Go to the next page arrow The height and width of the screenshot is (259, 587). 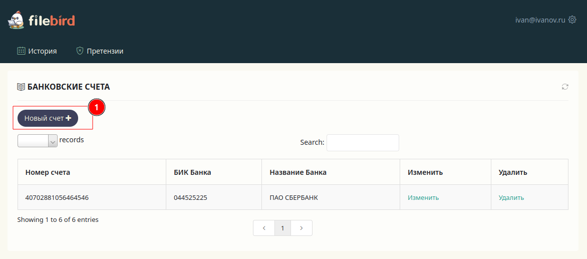point(302,228)
